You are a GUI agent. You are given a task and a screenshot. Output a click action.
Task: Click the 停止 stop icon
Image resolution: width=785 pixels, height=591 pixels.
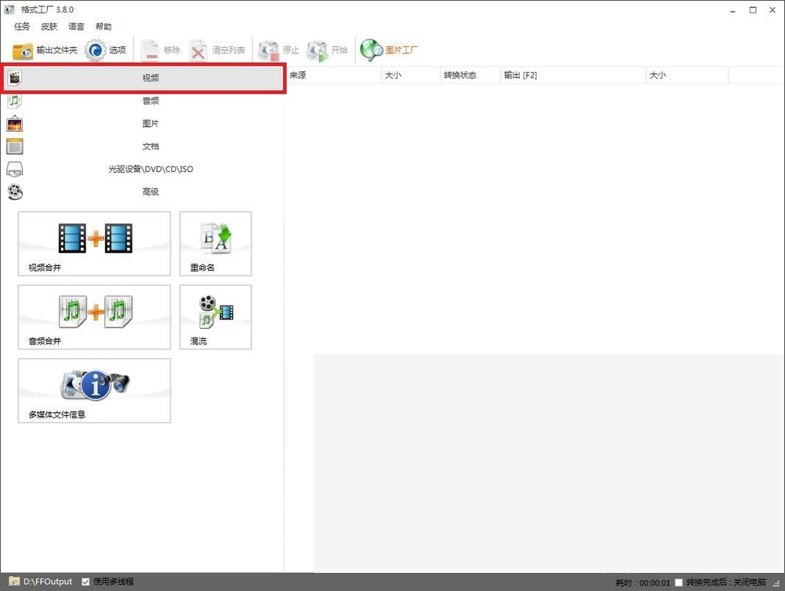[x=268, y=50]
